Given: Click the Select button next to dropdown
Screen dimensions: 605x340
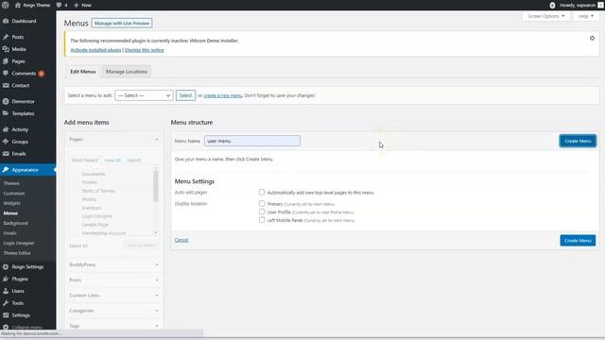Looking at the screenshot, I should 185,95.
